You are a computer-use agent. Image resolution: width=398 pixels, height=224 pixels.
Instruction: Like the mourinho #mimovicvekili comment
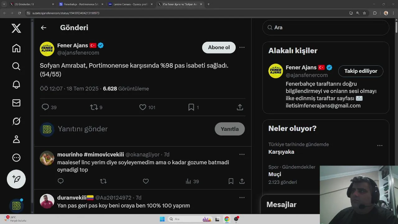tap(146, 181)
